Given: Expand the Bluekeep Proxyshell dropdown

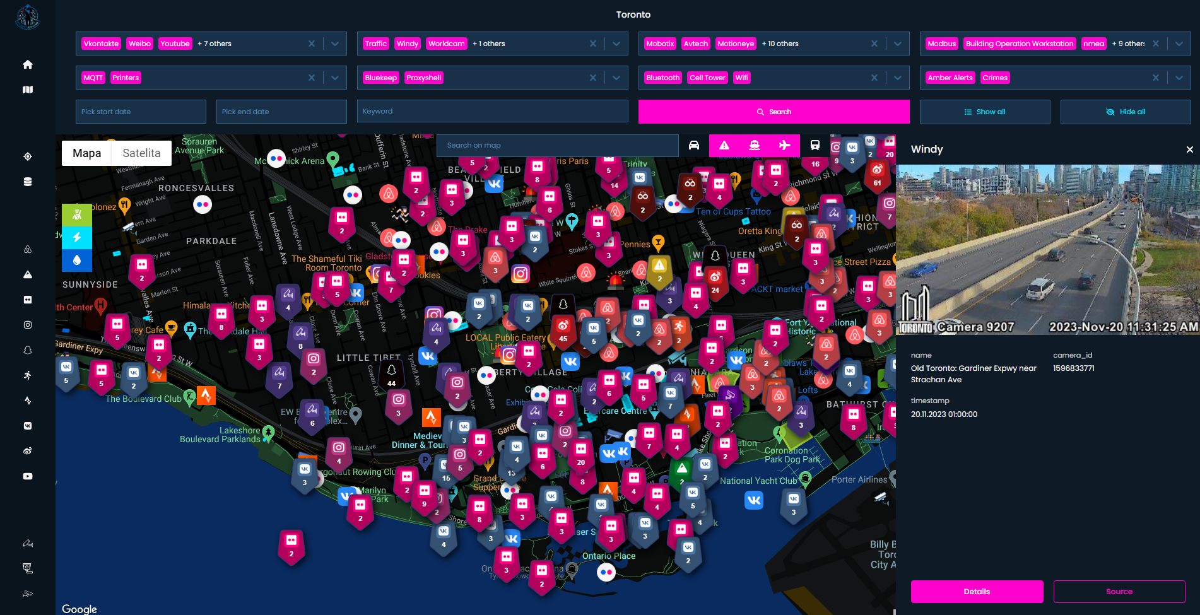Looking at the screenshot, I should pos(616,78).
